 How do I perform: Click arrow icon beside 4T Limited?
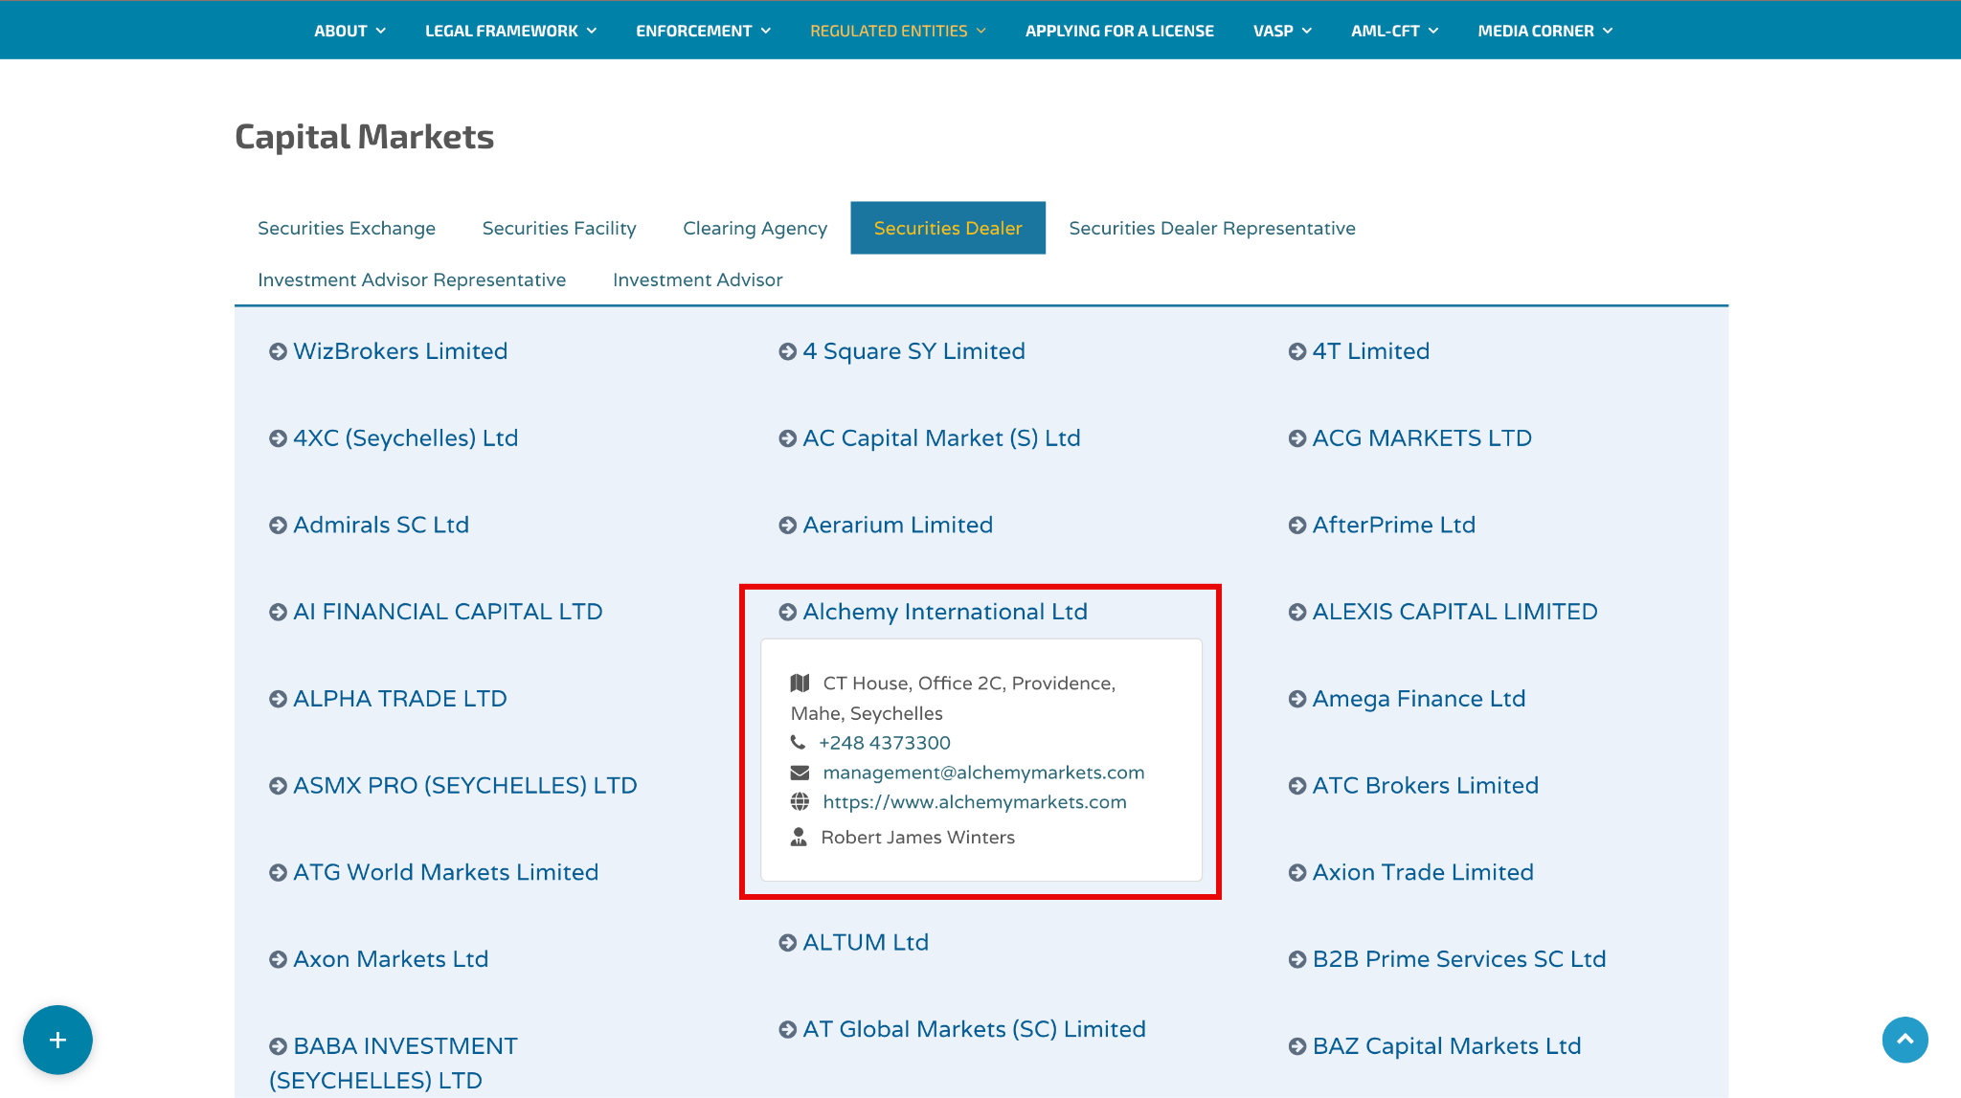tap(1296, 352)
